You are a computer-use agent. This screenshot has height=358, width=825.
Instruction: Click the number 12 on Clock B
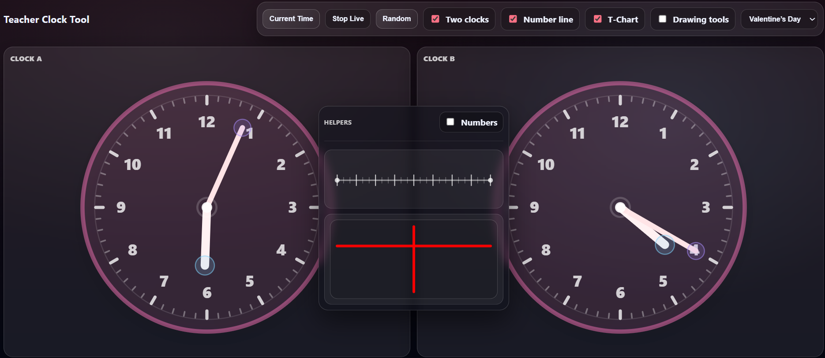[x=620, y=122]
